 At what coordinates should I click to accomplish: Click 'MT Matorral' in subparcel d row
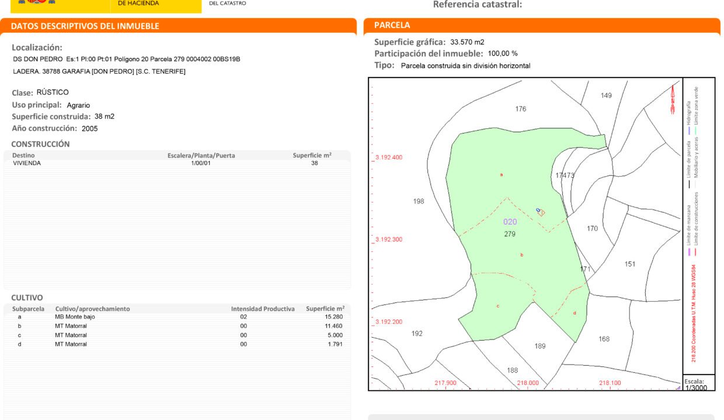point(71,344)
